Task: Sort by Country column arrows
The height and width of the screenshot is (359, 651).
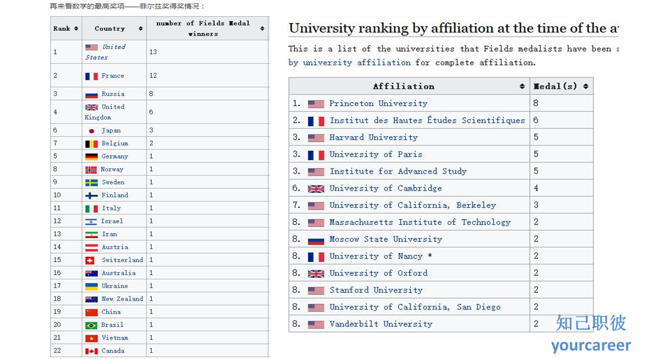Action: [x=141, y=29]
